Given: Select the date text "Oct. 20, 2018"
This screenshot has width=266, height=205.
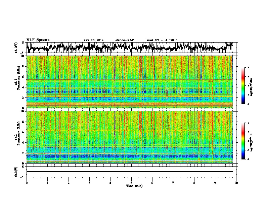Looking at the screenshot, I should click(94, 40).
